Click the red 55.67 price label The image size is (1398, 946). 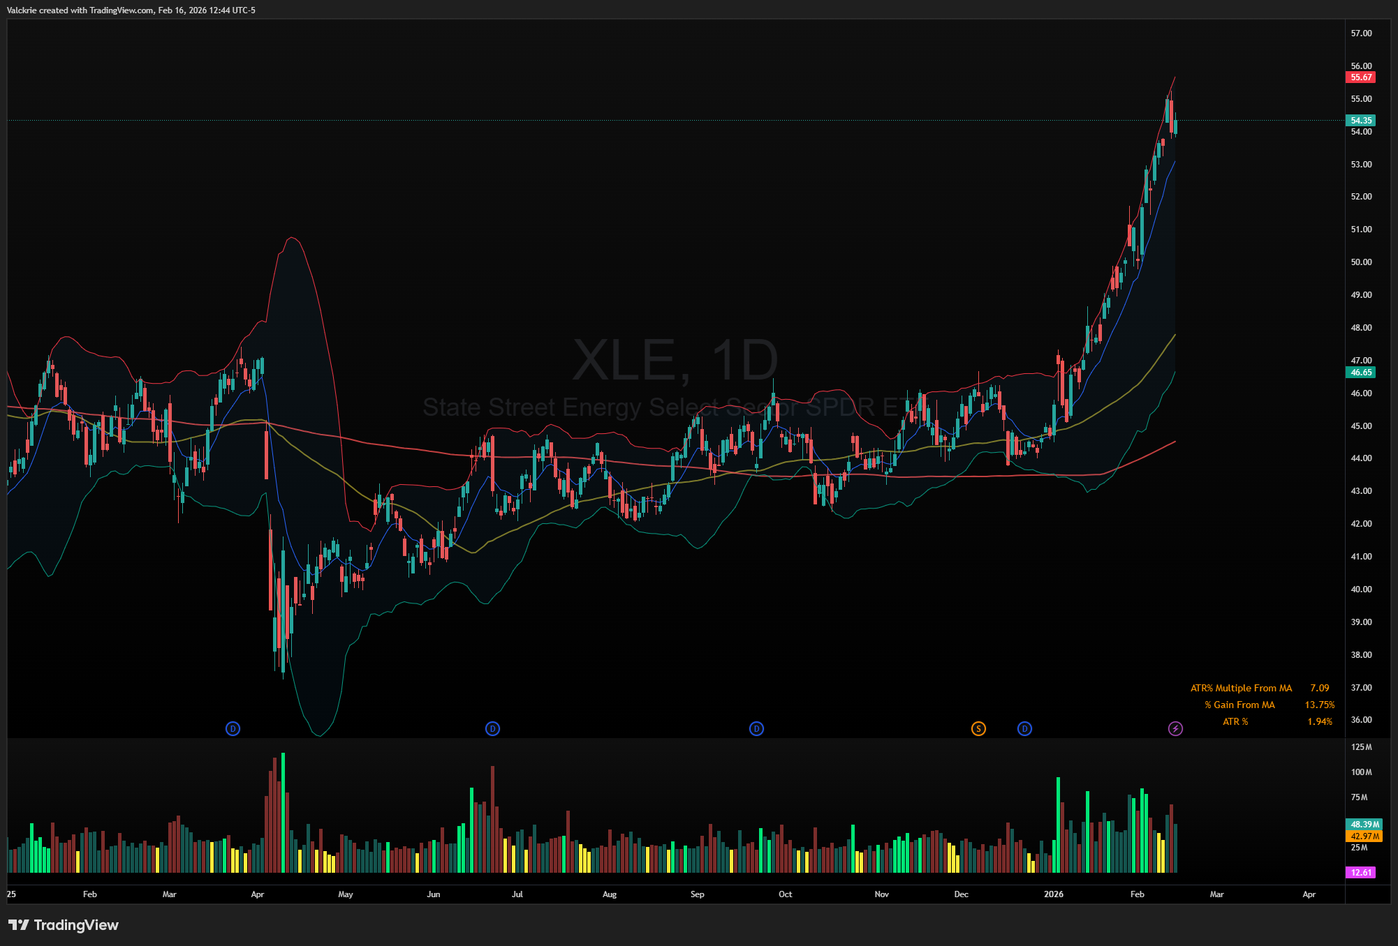pyautogui.click(x=1360, y=77)
